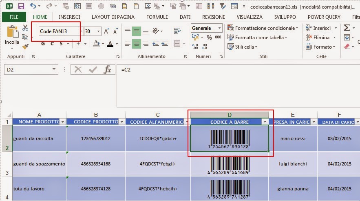360x201 pixels.
Task: Switch to INSERISCI tab
Action: click(x=69, y=17)
